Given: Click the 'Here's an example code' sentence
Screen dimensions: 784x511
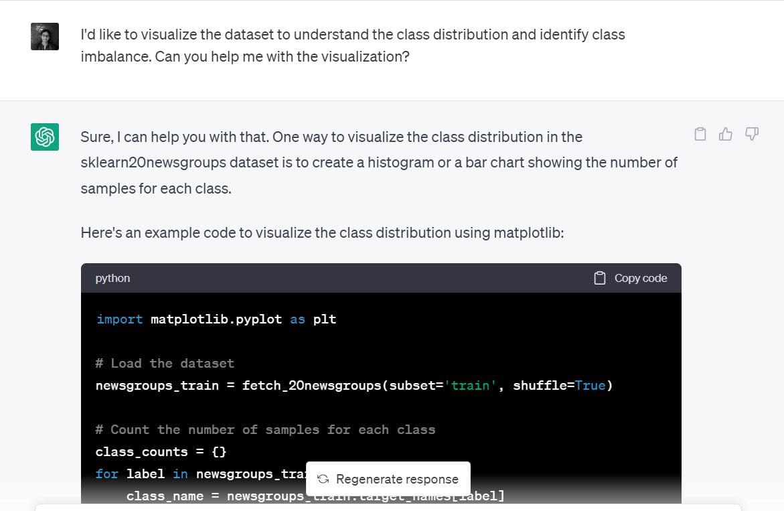Looking at the screenshot, I should (322, 233).
